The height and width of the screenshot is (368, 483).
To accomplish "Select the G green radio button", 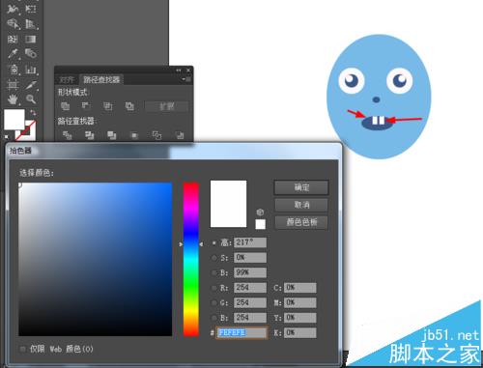I will [x=213, y=302].
